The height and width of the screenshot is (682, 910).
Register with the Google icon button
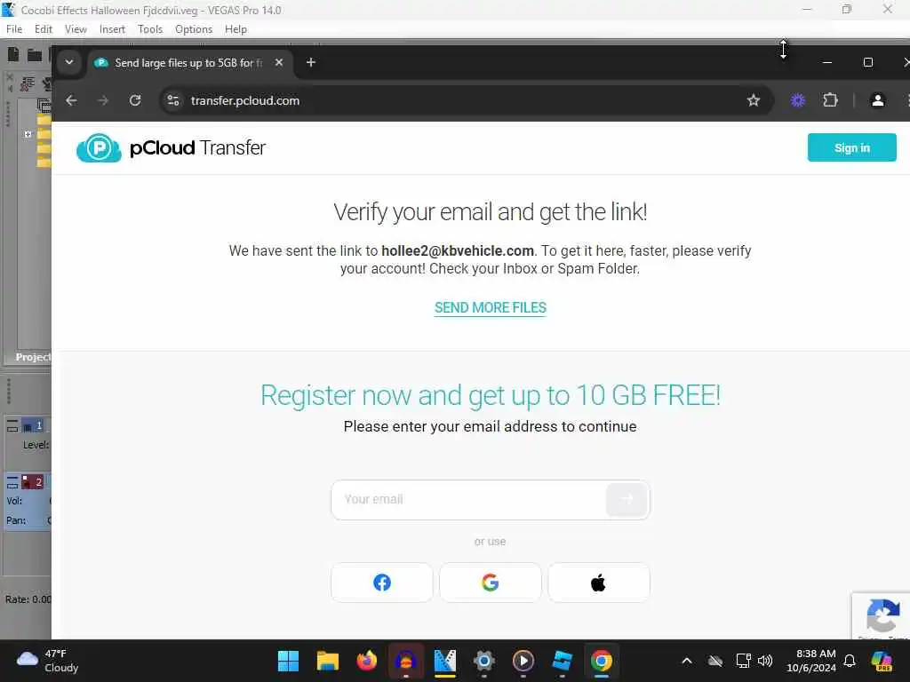point(491,583)
